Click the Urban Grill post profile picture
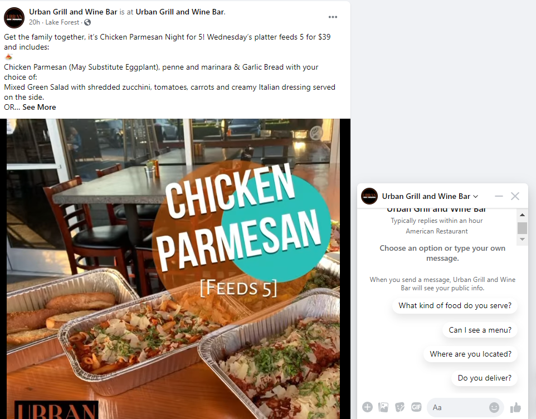Viewport: 536px width, 419px height. tap(14, 17)
